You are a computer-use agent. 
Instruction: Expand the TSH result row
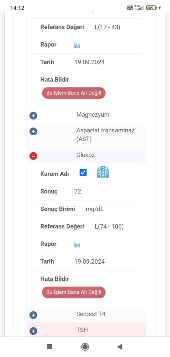pyautogui.click(x=34, y=331)
